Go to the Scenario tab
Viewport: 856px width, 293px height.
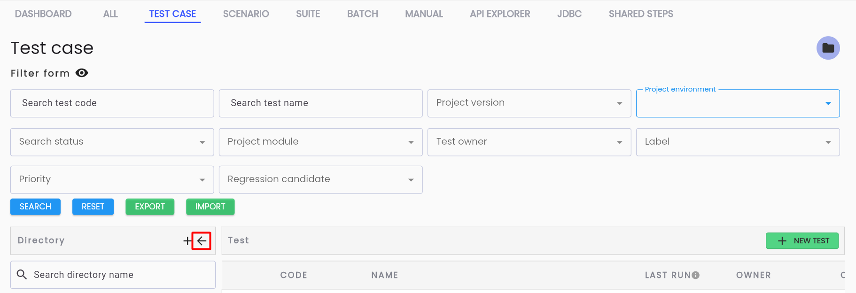pos(246,14)
